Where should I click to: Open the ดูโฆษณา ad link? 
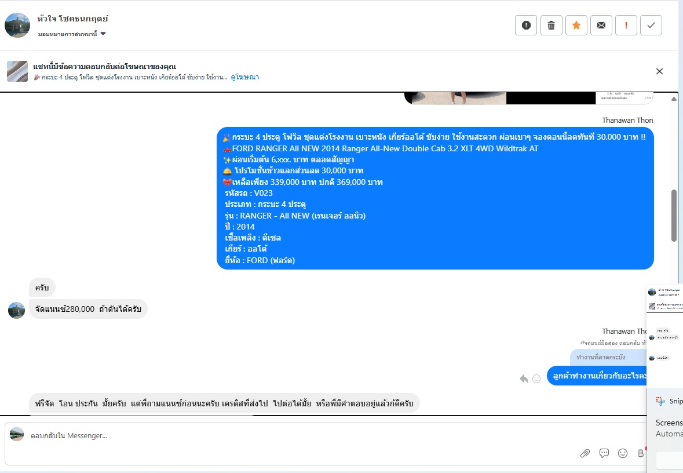[x=245, y=77]
